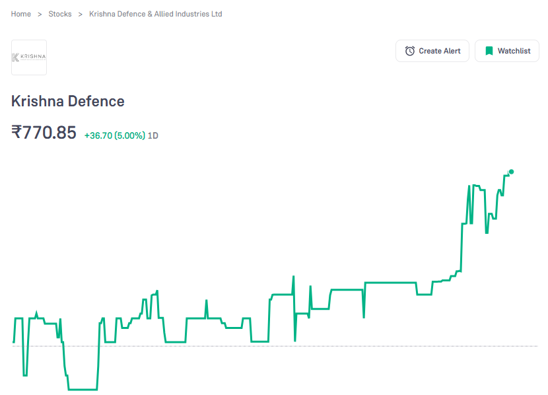
Task: Open the Home breadcrumb link
Action: 20,13
